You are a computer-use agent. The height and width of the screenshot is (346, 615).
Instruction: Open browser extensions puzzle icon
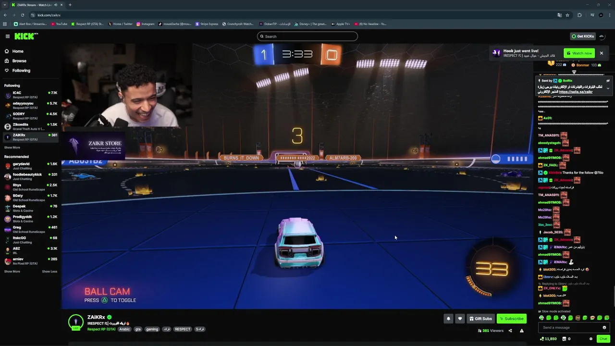coord(579,15)
